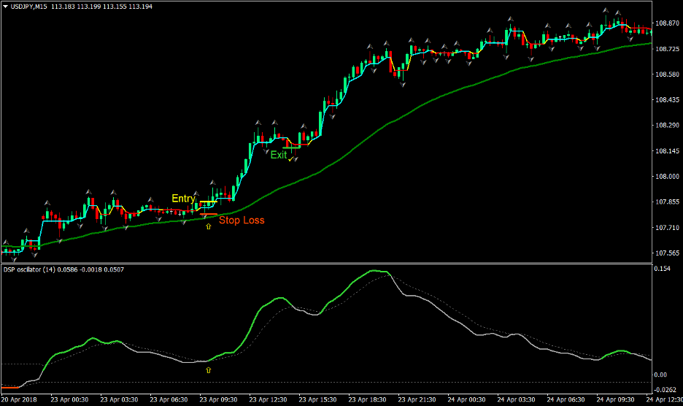Click the 23 Apr 18:30 time label
The image size is (683, 406).
tap(367, 399)
